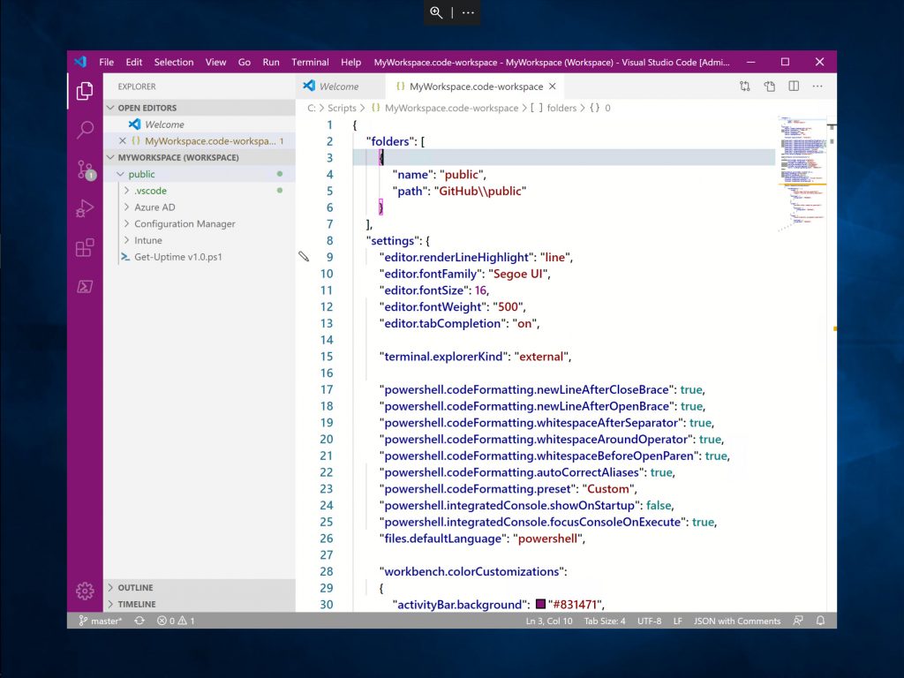Viewport: 904px width, 678px height.
Task: Collapse the MYWORKSPACE (WORKSPACE) section
Action: tap(110, 157)
